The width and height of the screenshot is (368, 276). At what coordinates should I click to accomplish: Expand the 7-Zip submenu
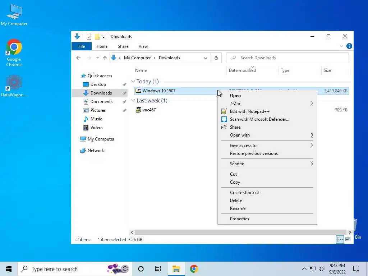(267, 103)
